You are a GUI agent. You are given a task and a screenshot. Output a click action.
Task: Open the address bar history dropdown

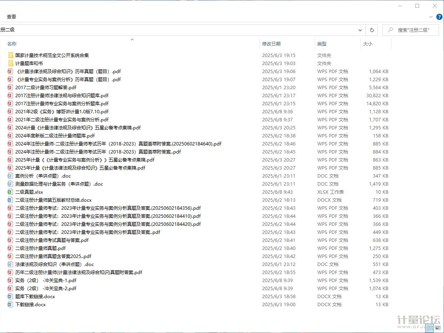tap(360, 30)
